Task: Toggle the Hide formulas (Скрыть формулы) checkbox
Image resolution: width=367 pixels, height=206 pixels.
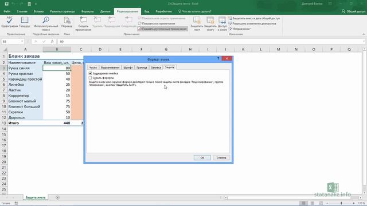Action: (x=91, y=78)
